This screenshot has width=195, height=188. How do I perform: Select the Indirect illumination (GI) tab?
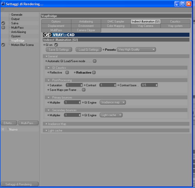point(145,21)
